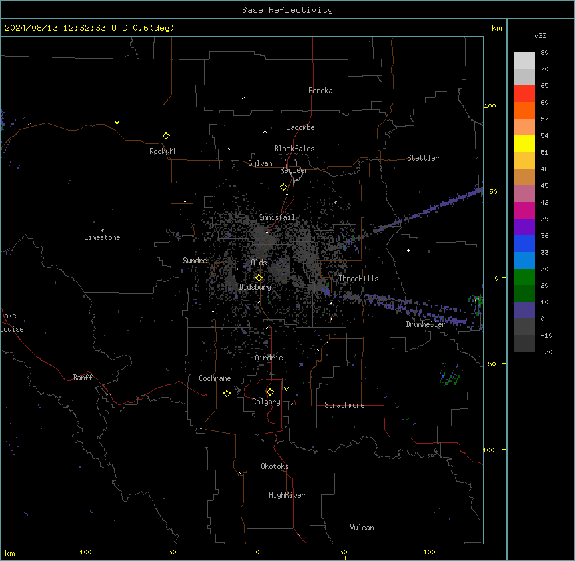575x561 pixels.
Task: Click the 45 value on the dBZ scale
Action: 544,186
